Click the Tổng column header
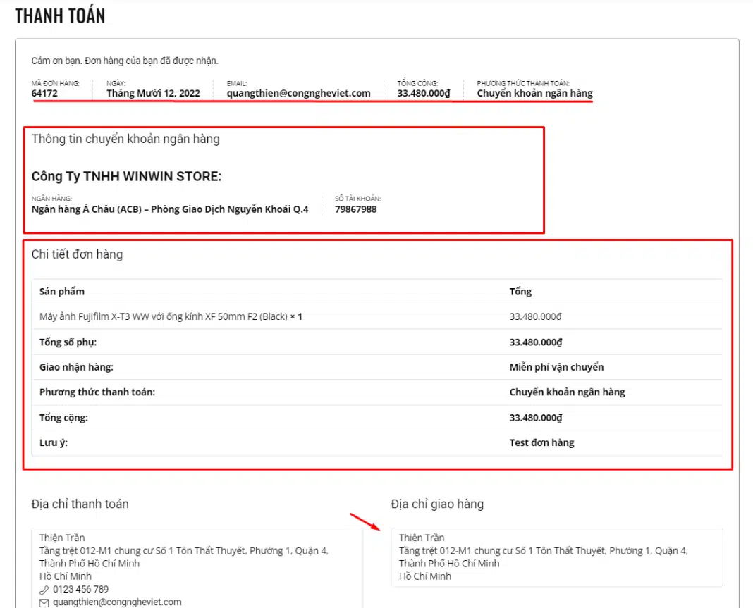The width and height of the screenshot is (753, 608). (x=520, y=292)
